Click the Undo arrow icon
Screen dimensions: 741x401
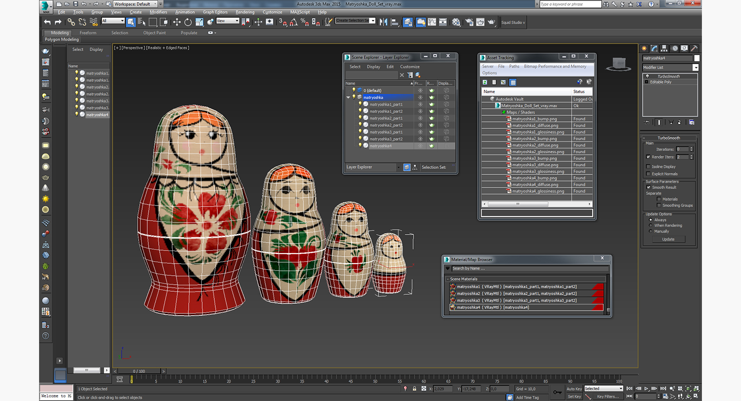click(x=47, y=22)
